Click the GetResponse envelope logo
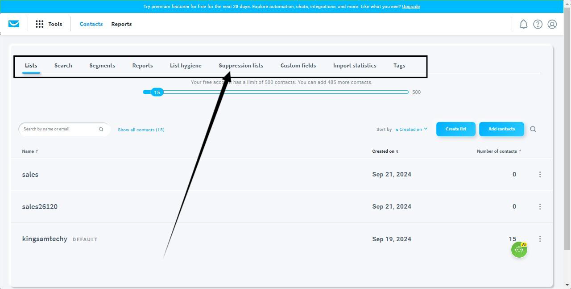 (x=14, y=24)
